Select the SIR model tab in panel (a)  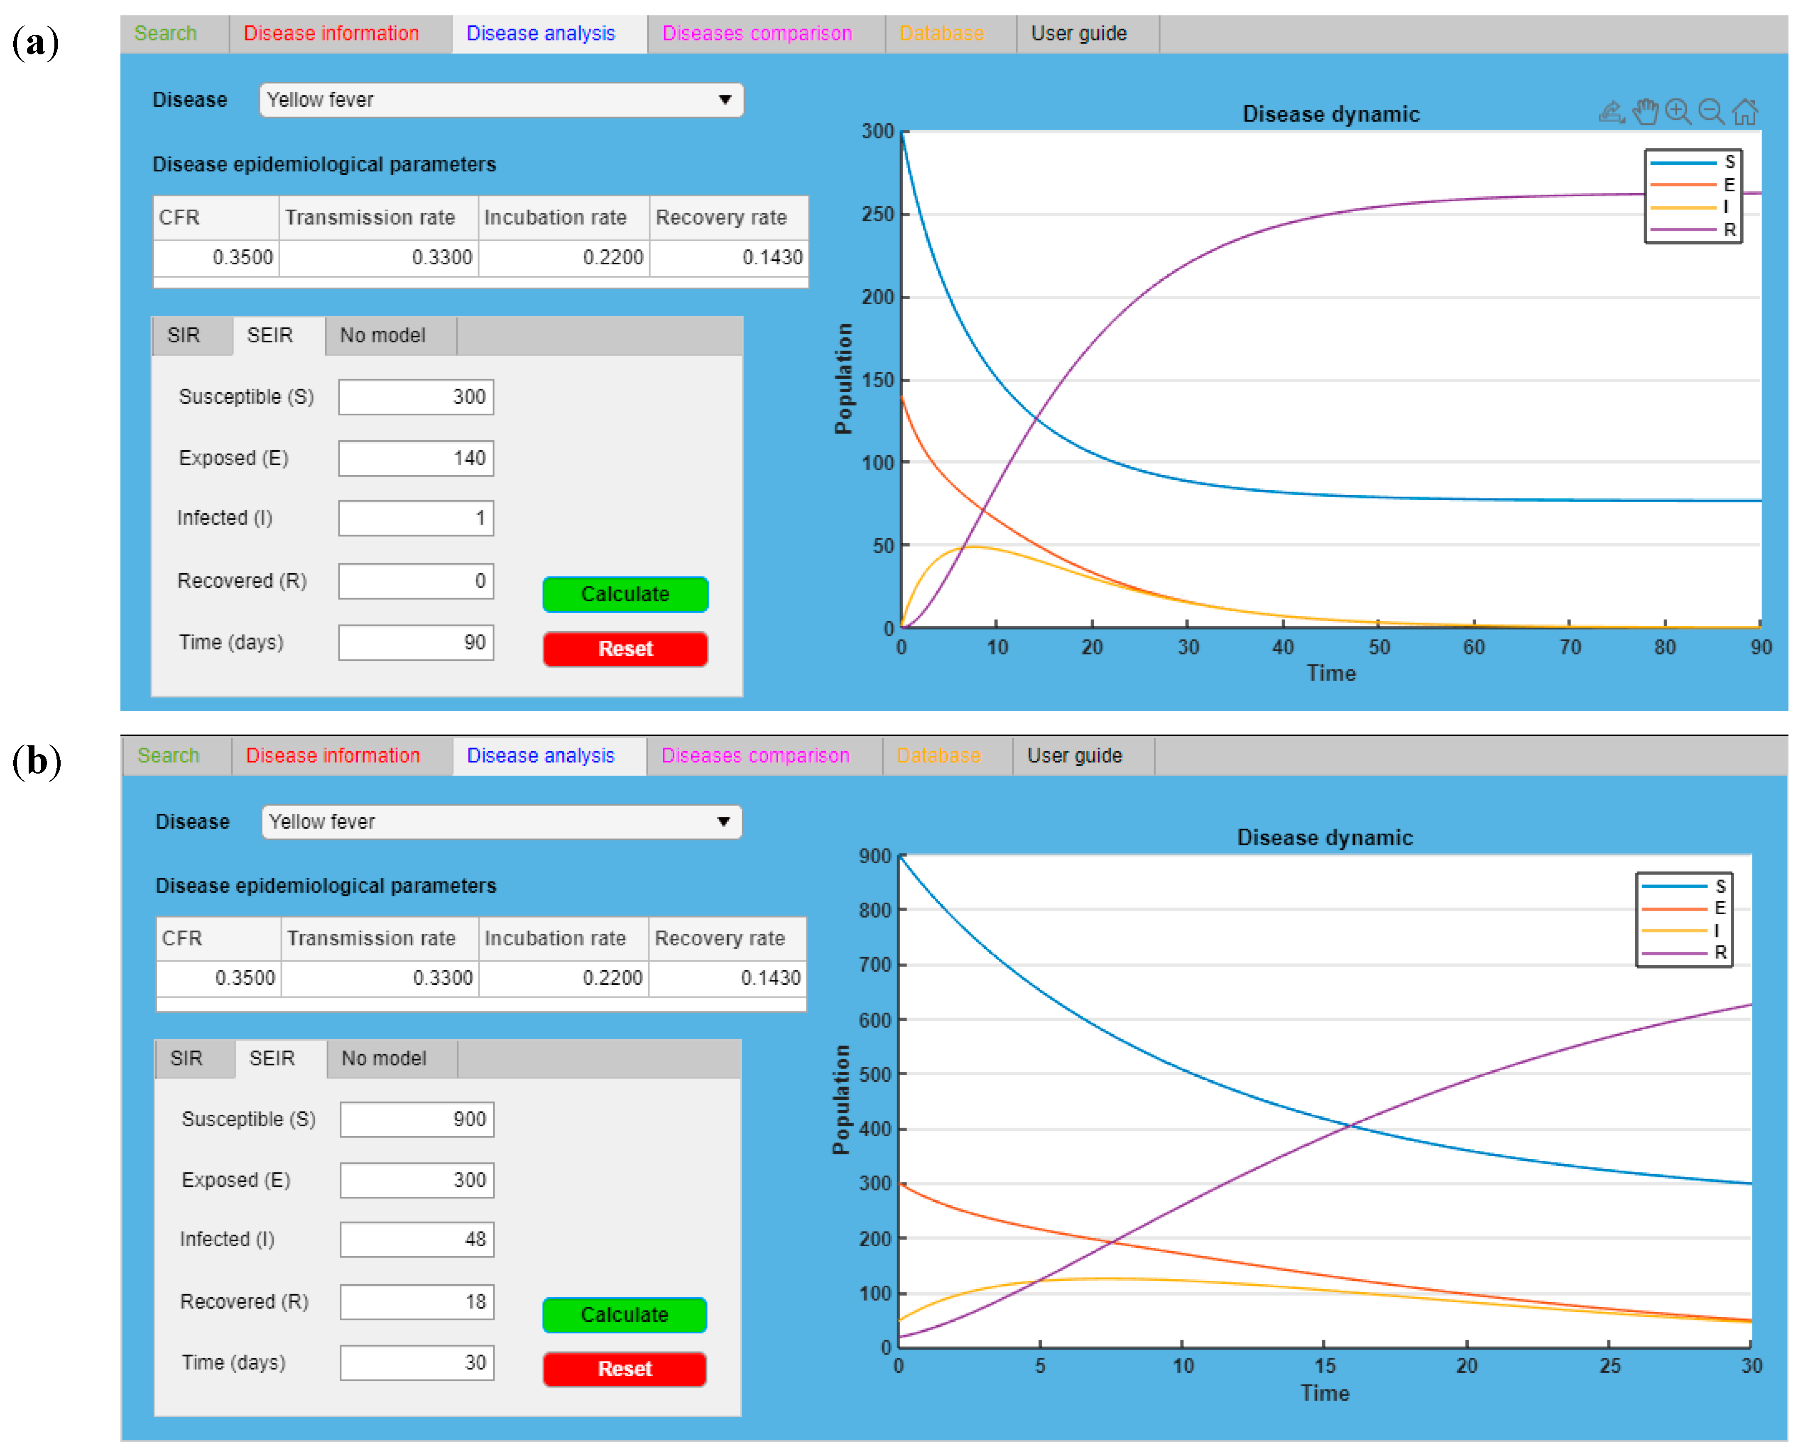pos(184,335)
